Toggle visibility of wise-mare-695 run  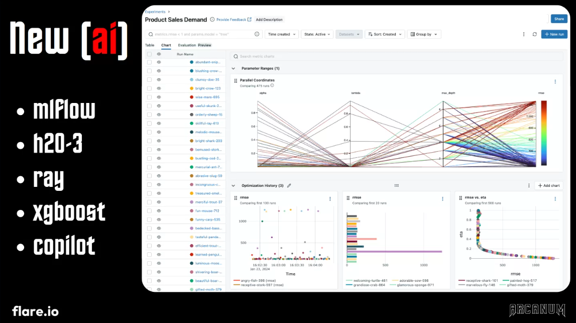click(x=159, y=97)
